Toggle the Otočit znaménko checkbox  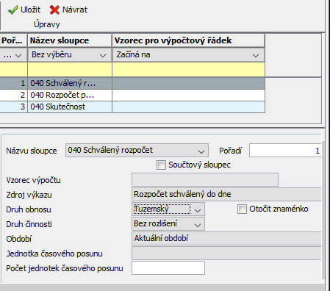tap(242, 209)
